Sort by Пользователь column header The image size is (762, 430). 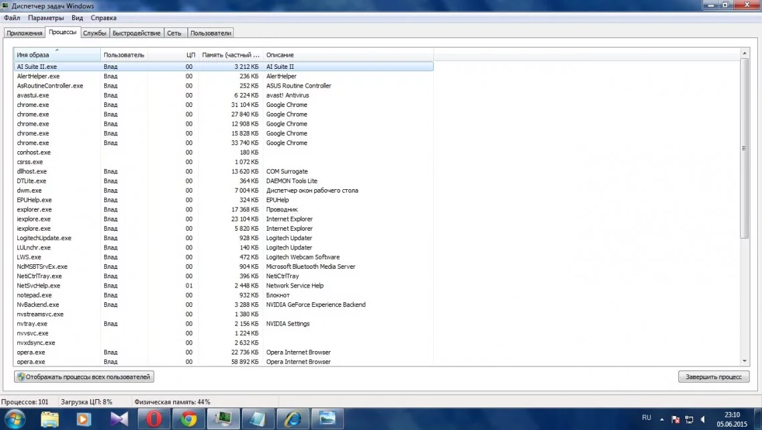[124, 54]
